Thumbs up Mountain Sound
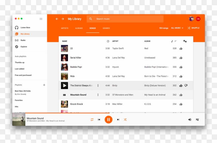 [x=181, y=95]
